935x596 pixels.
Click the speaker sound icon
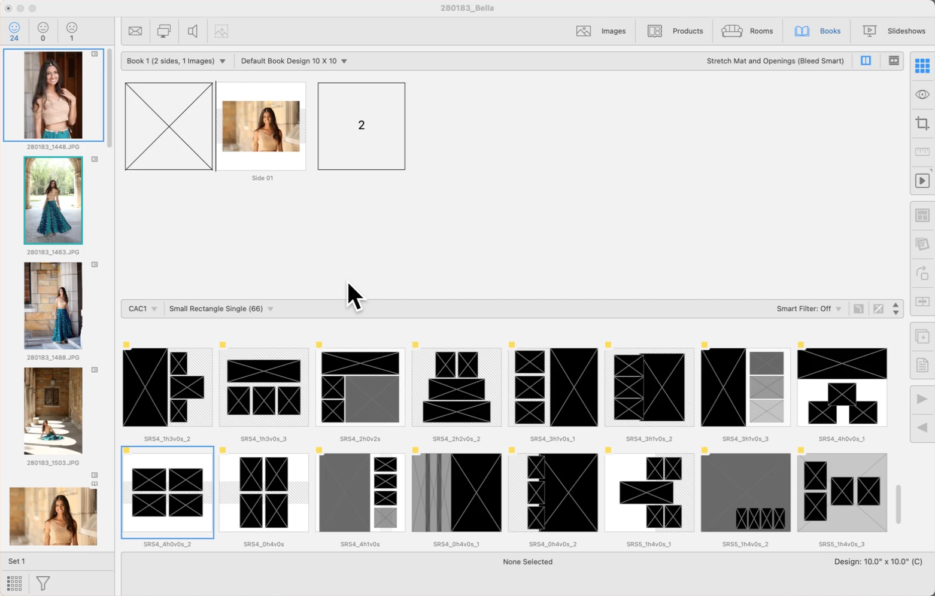tap(193, 31)
